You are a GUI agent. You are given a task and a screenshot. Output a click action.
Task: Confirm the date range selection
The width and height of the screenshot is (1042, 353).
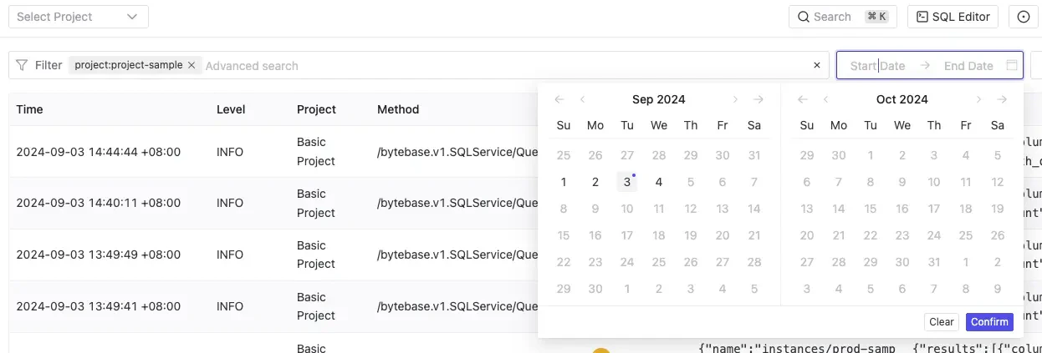click(x=989, y=322)
